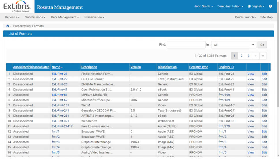Image resolution: width=280 pixels, height=159 pixels.
Task: Open the ExL-Fmt-161 name link
Action: pos(60,105)
